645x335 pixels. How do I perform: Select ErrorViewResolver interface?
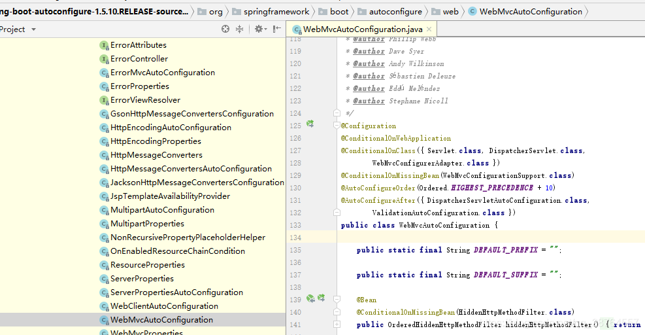tap(145, 99)
